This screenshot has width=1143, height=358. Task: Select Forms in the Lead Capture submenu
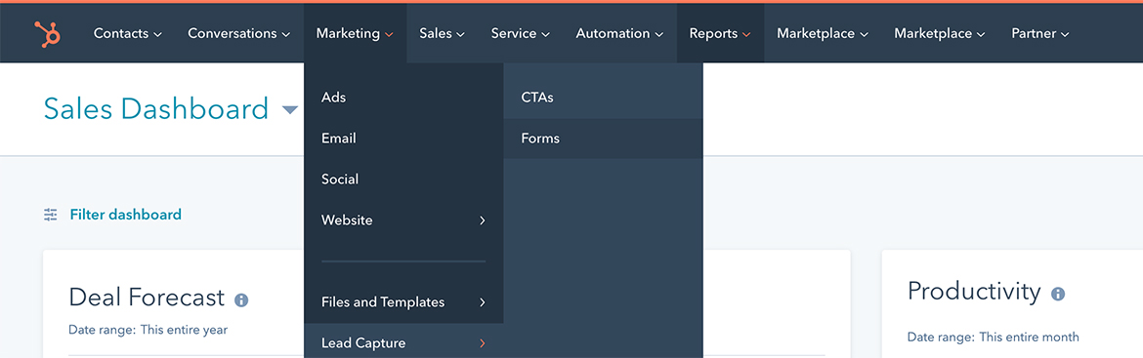[x=603, y=139]
